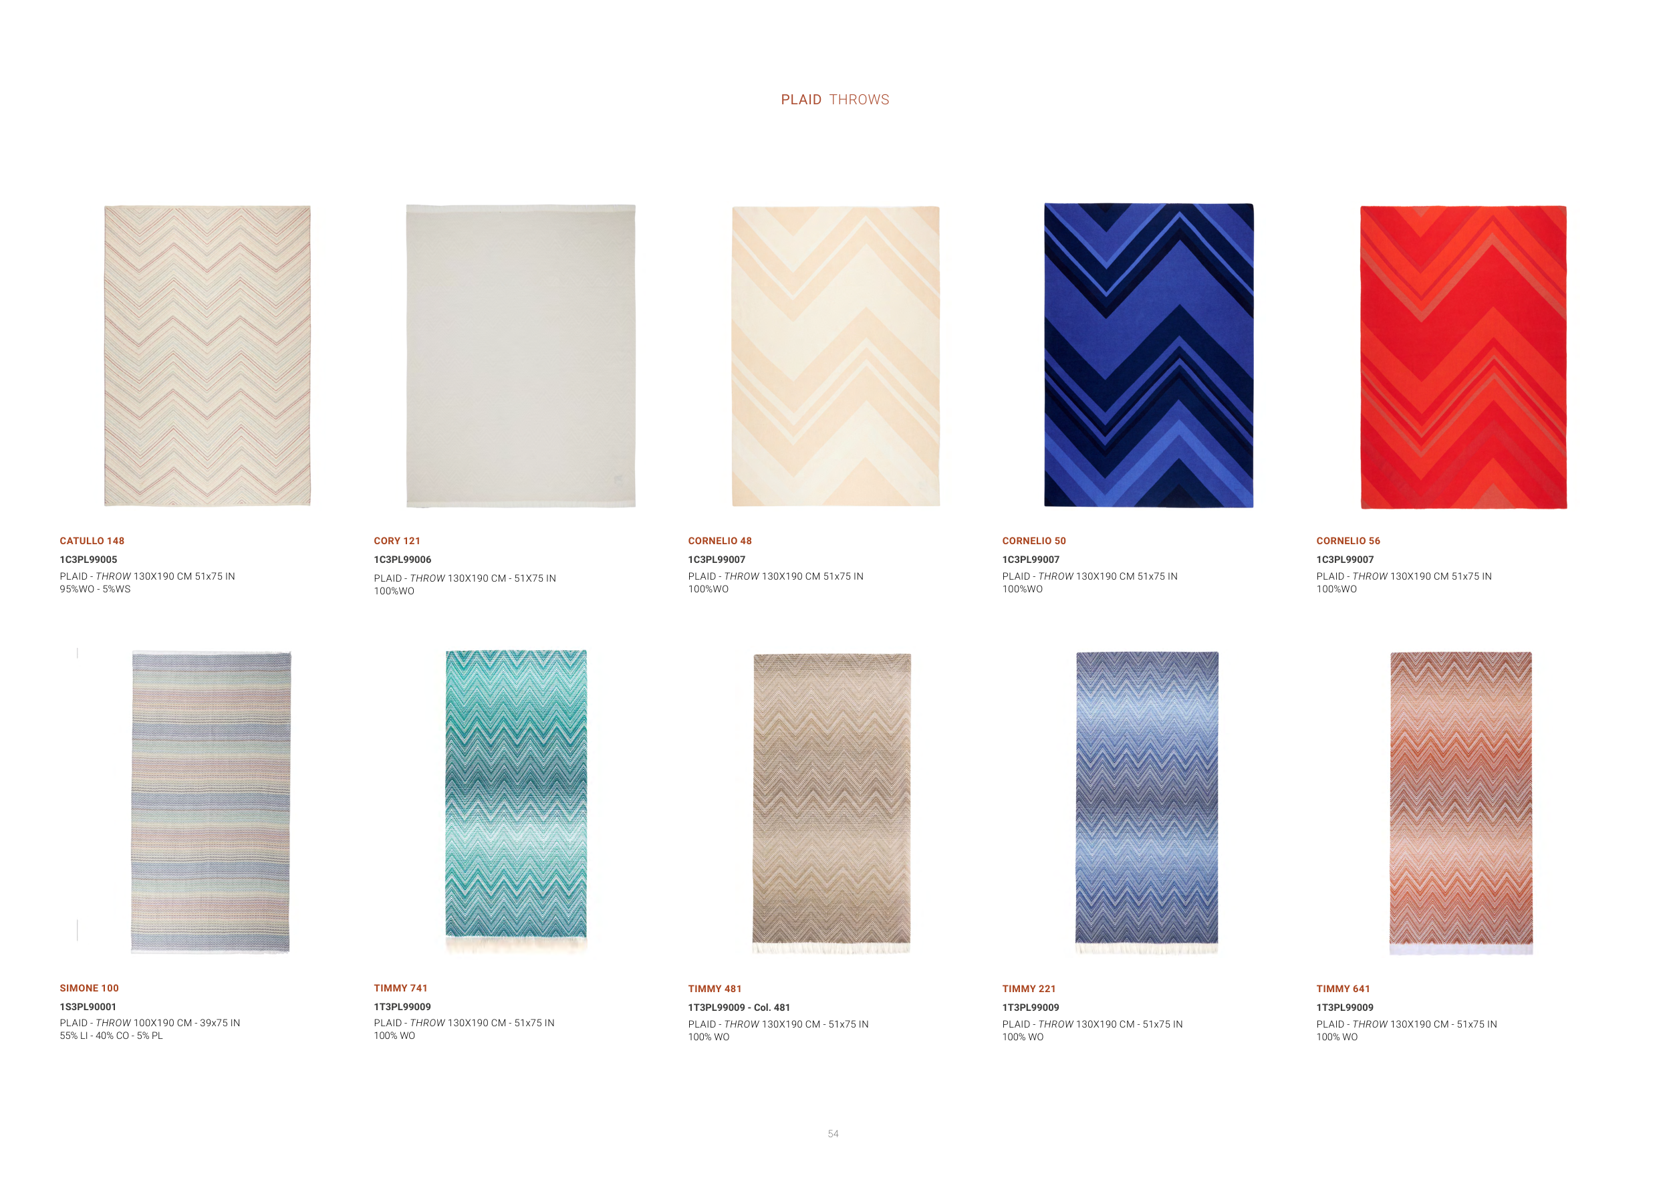
Task: Click the SIMONE 100 product title
Action: (89, 987)
